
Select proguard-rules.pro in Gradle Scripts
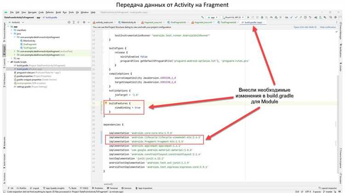point(26,73)
